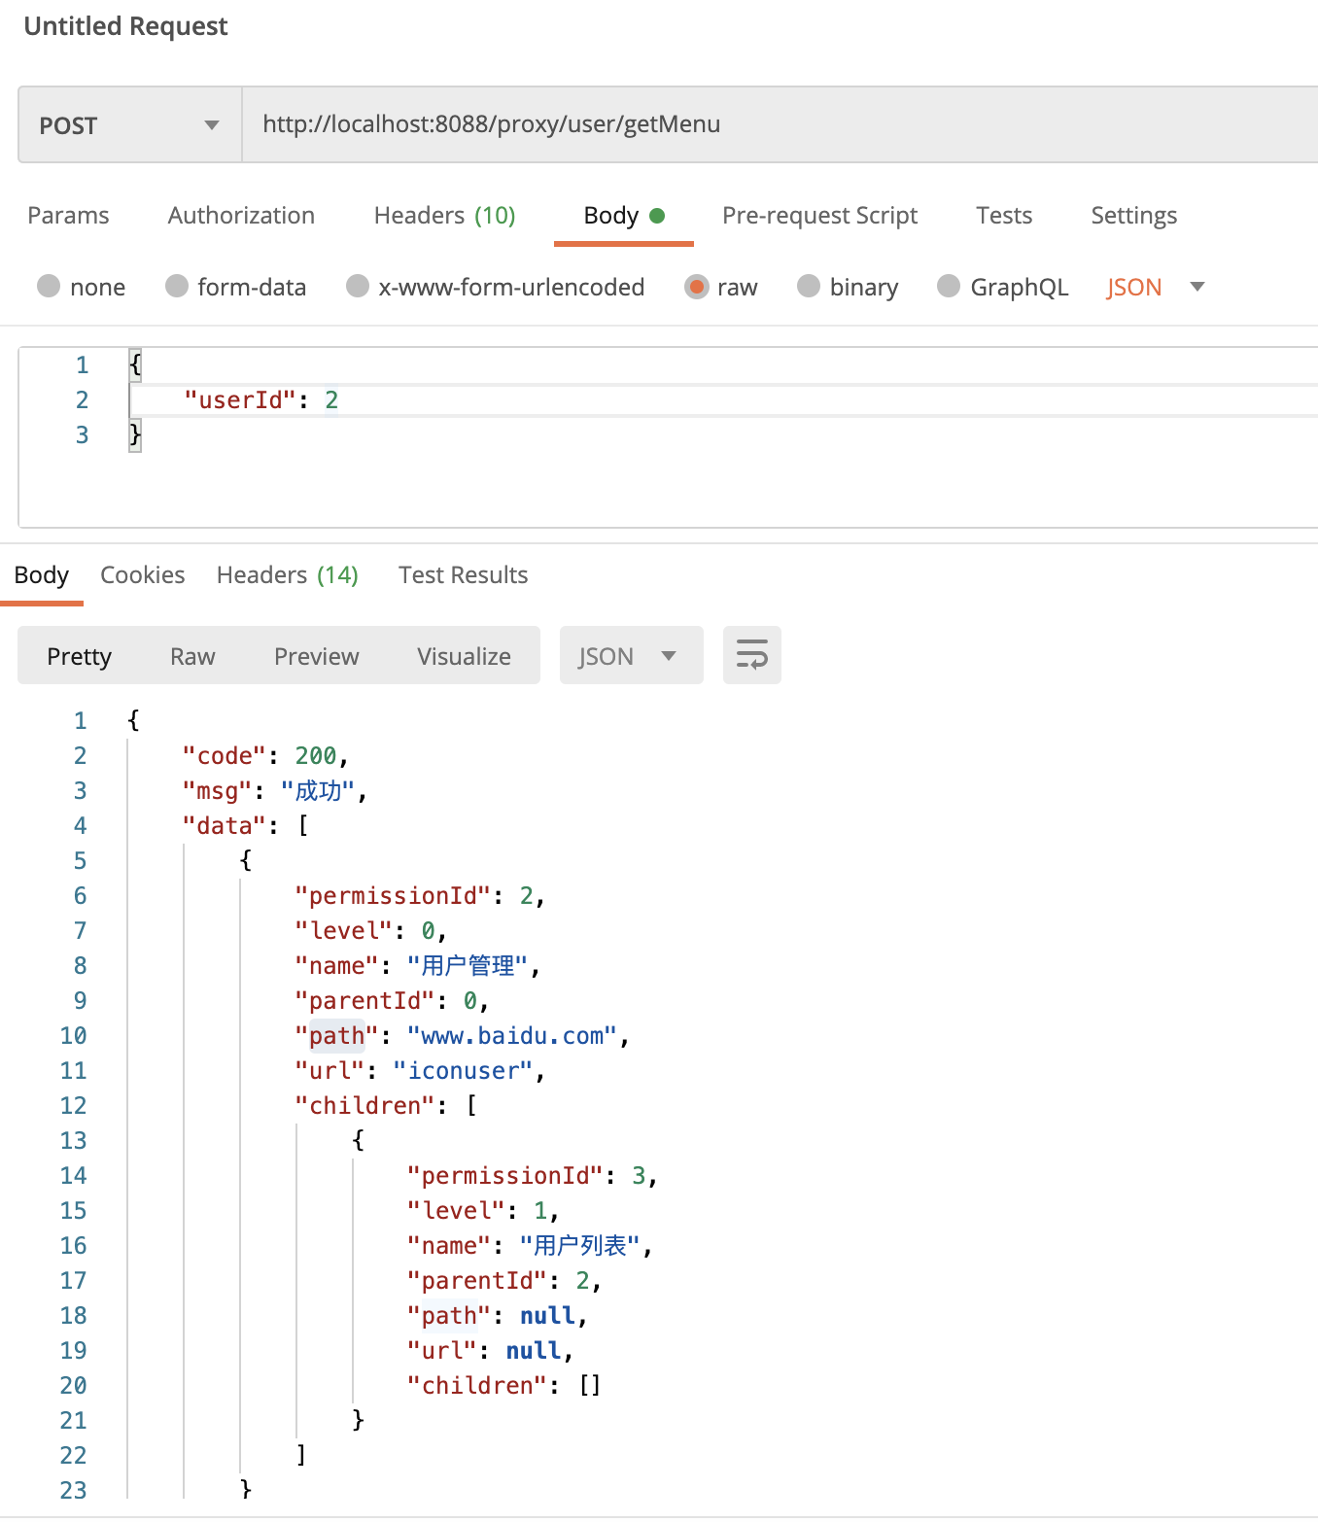The height and width of the screenshot is (1522, 1318).
Task: Click response line number 23
Action: [73, 1490]
